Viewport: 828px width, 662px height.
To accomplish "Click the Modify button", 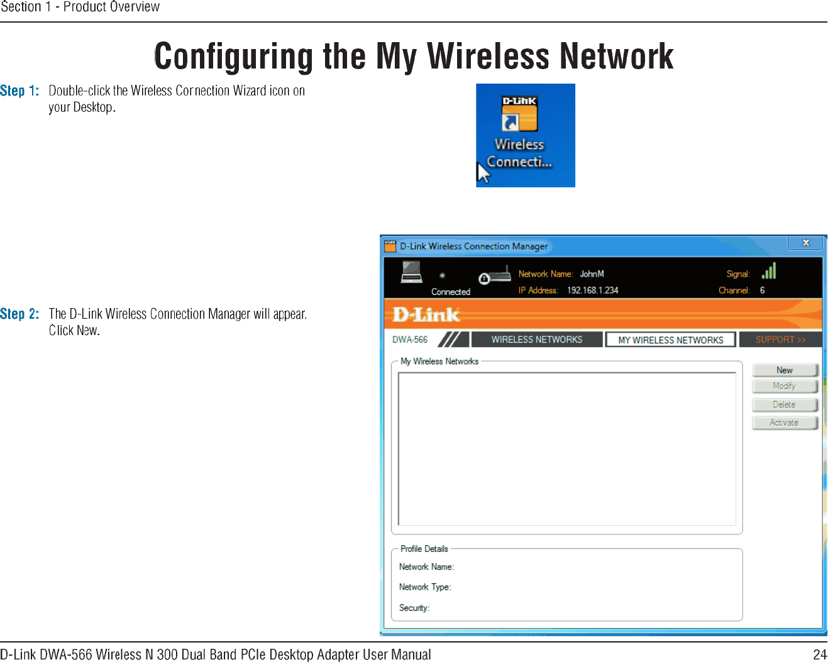I will coord(785,386).
